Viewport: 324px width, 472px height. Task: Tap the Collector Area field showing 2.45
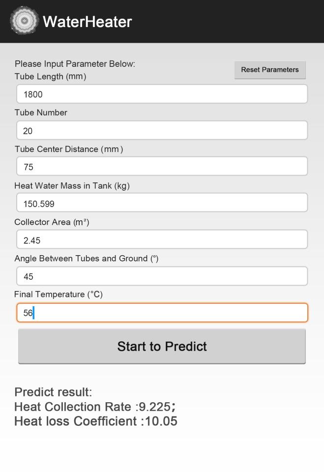point(162,239)
